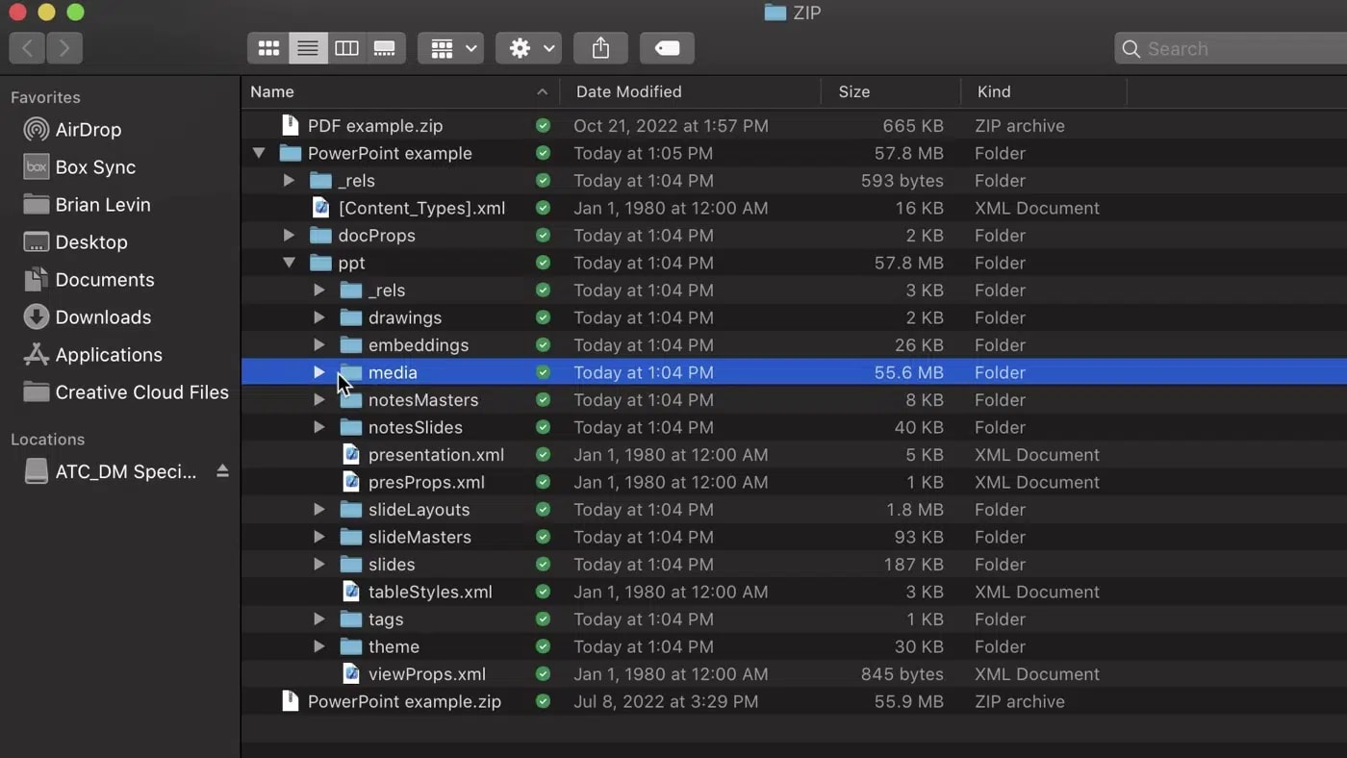1347x758 pixels.
Task: Select Creative Cloud Files in the sidebar
Action: click(142, 392)
